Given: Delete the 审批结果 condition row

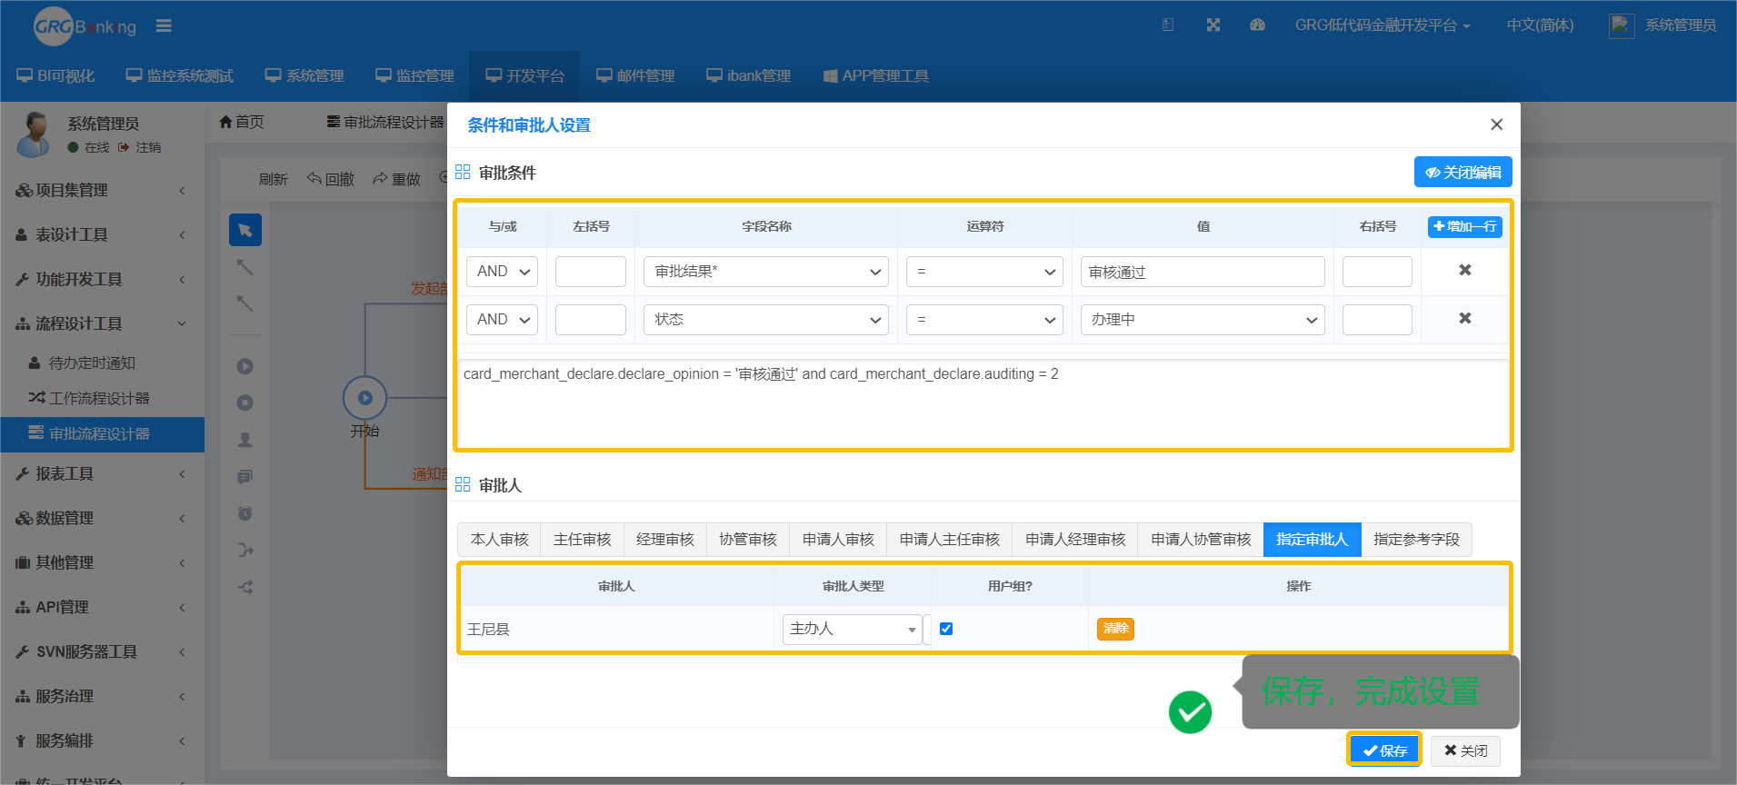Looking at the screenshot, I should click(x=1464, y=270).
